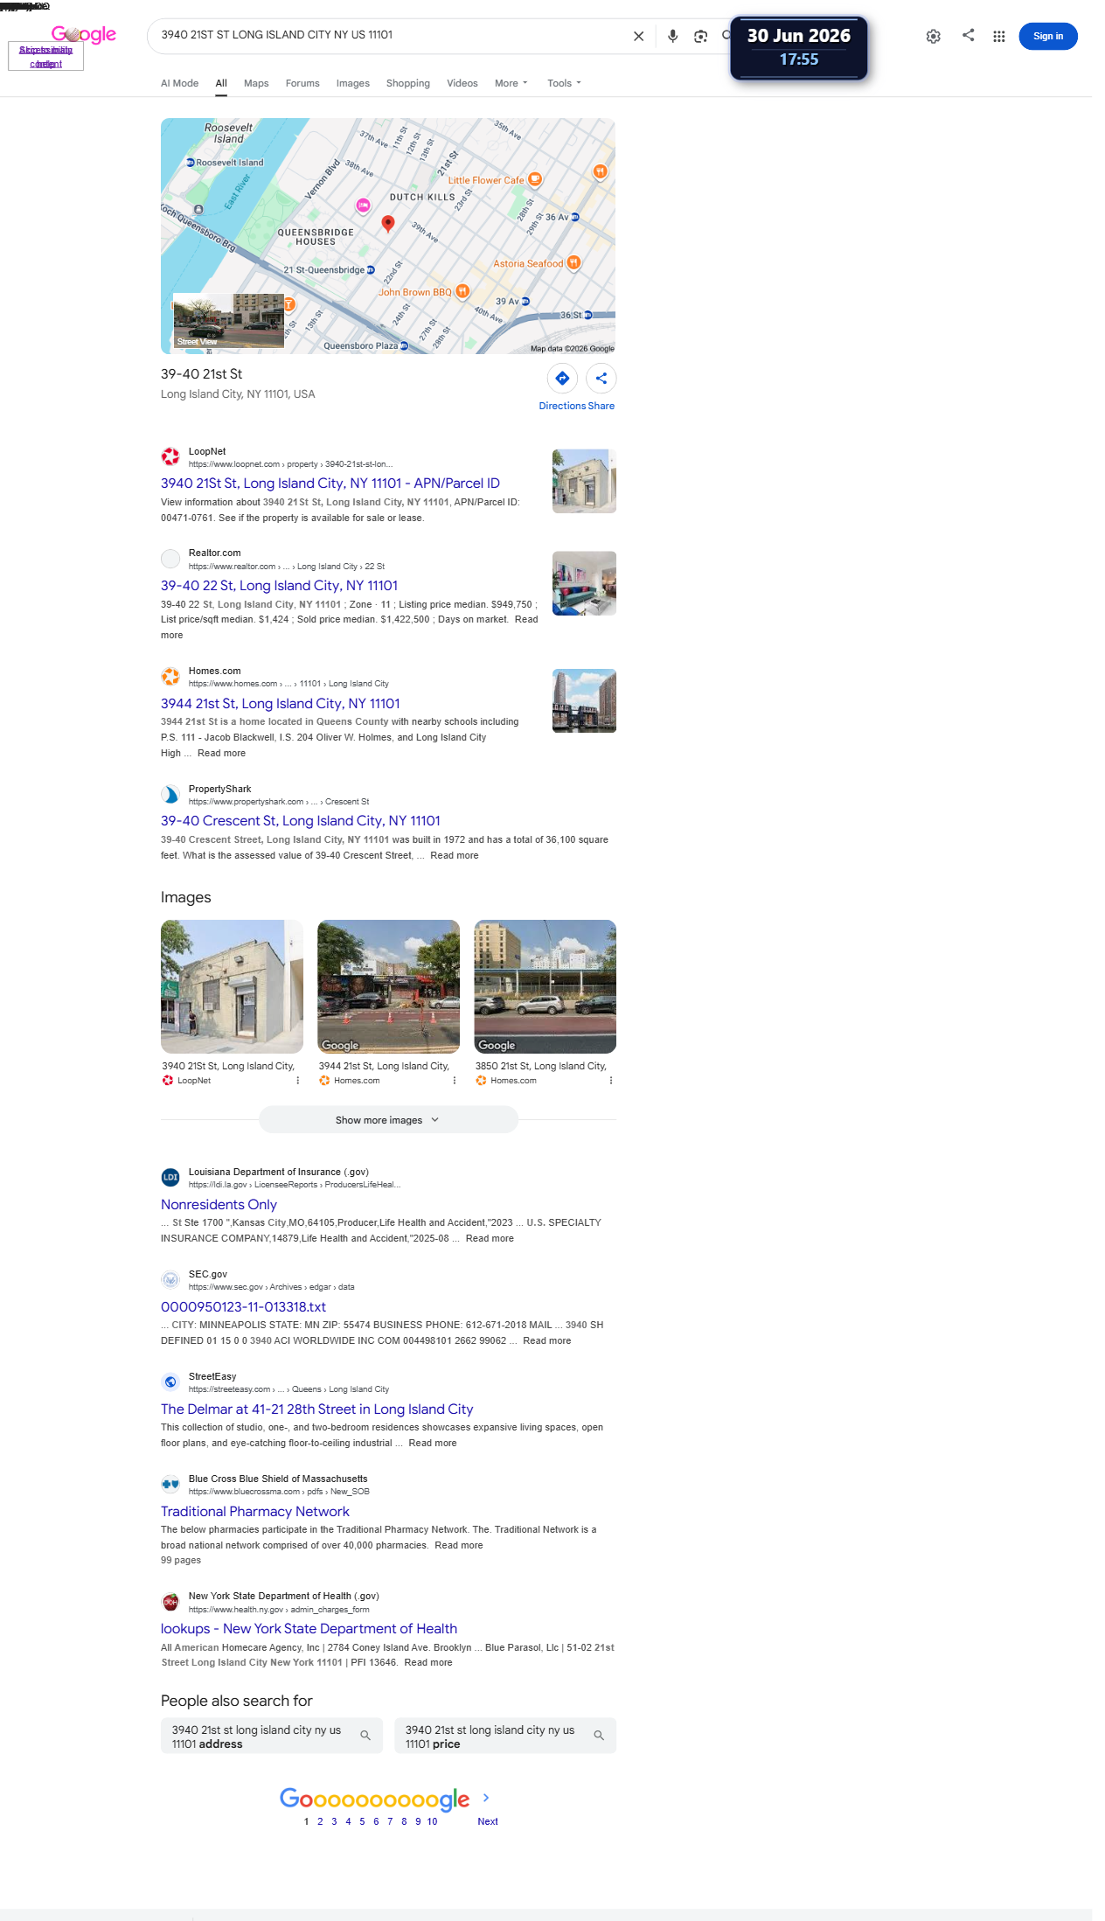
Task: Click the magnifier in the 'address' suggestion
Action: point(365,1736)
